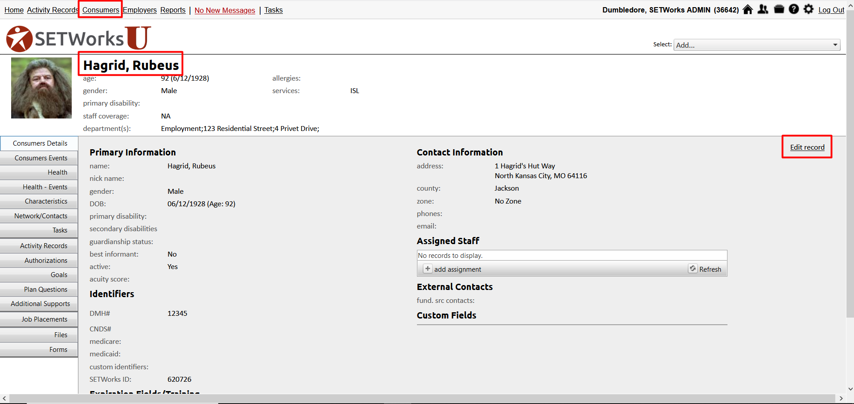Click the plus icon to add assignment

click(427, 269)
